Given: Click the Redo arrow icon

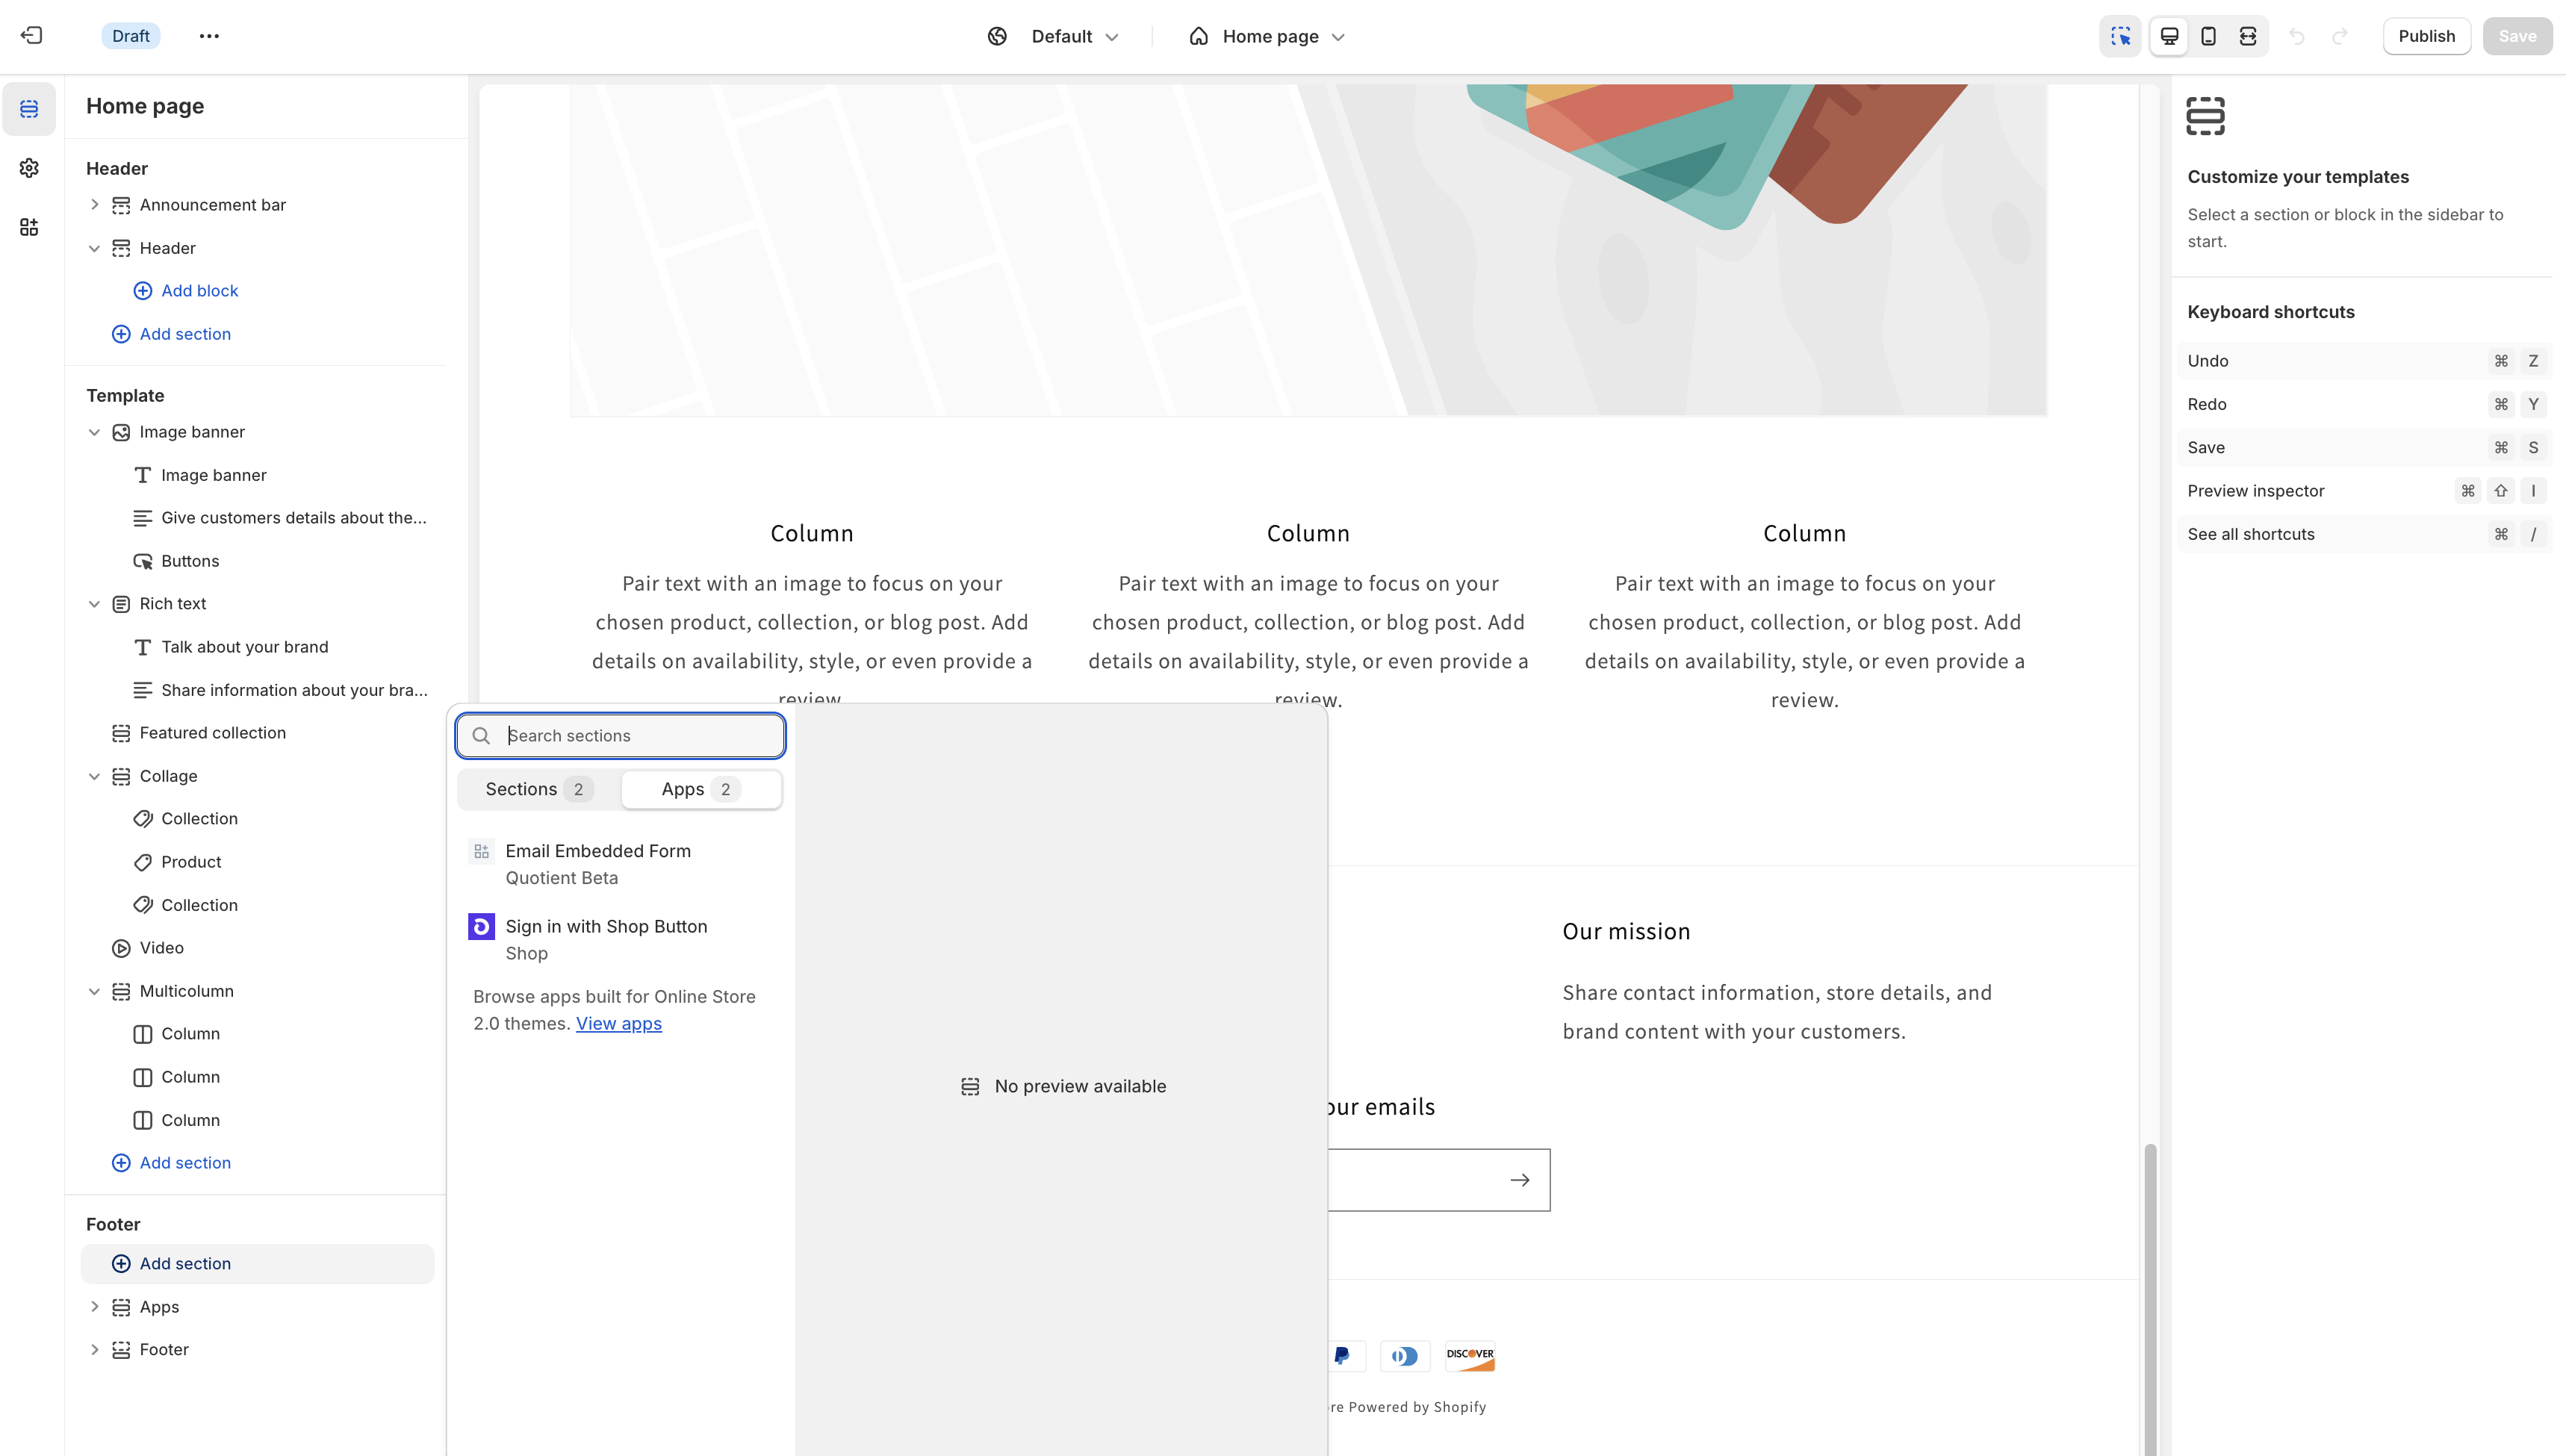Looking at the screenshot, I should tap(2341, 36).
